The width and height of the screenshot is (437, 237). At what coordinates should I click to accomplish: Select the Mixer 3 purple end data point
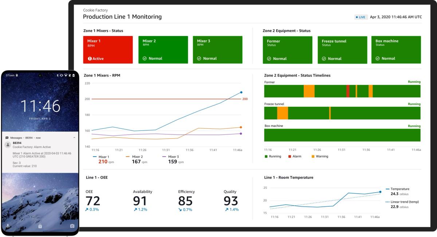[x=241, y=133]
